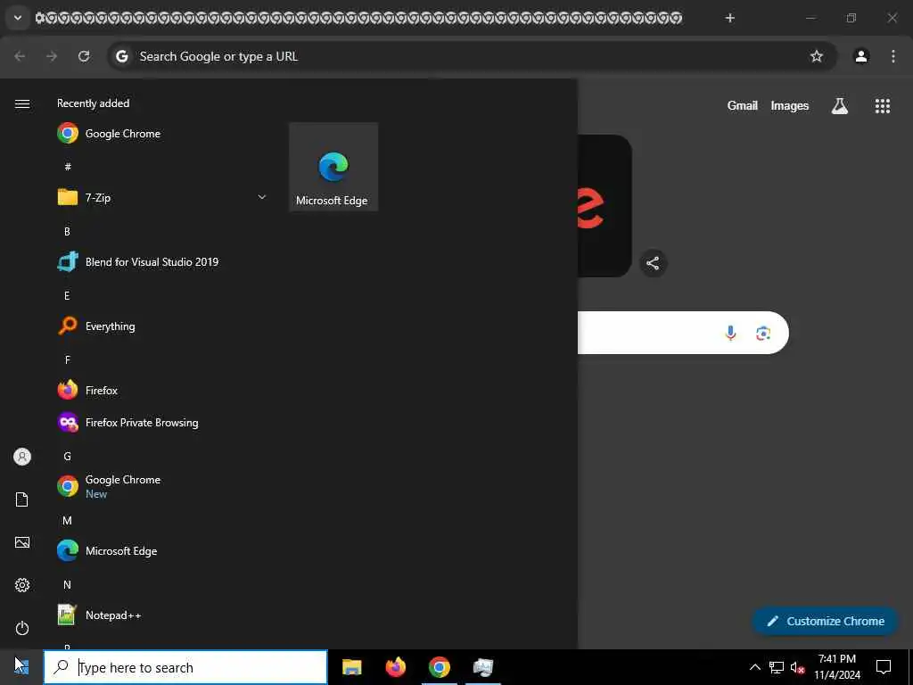
Task: Launch Notepad++ from the app list
Action: click(x=163, y=615)
